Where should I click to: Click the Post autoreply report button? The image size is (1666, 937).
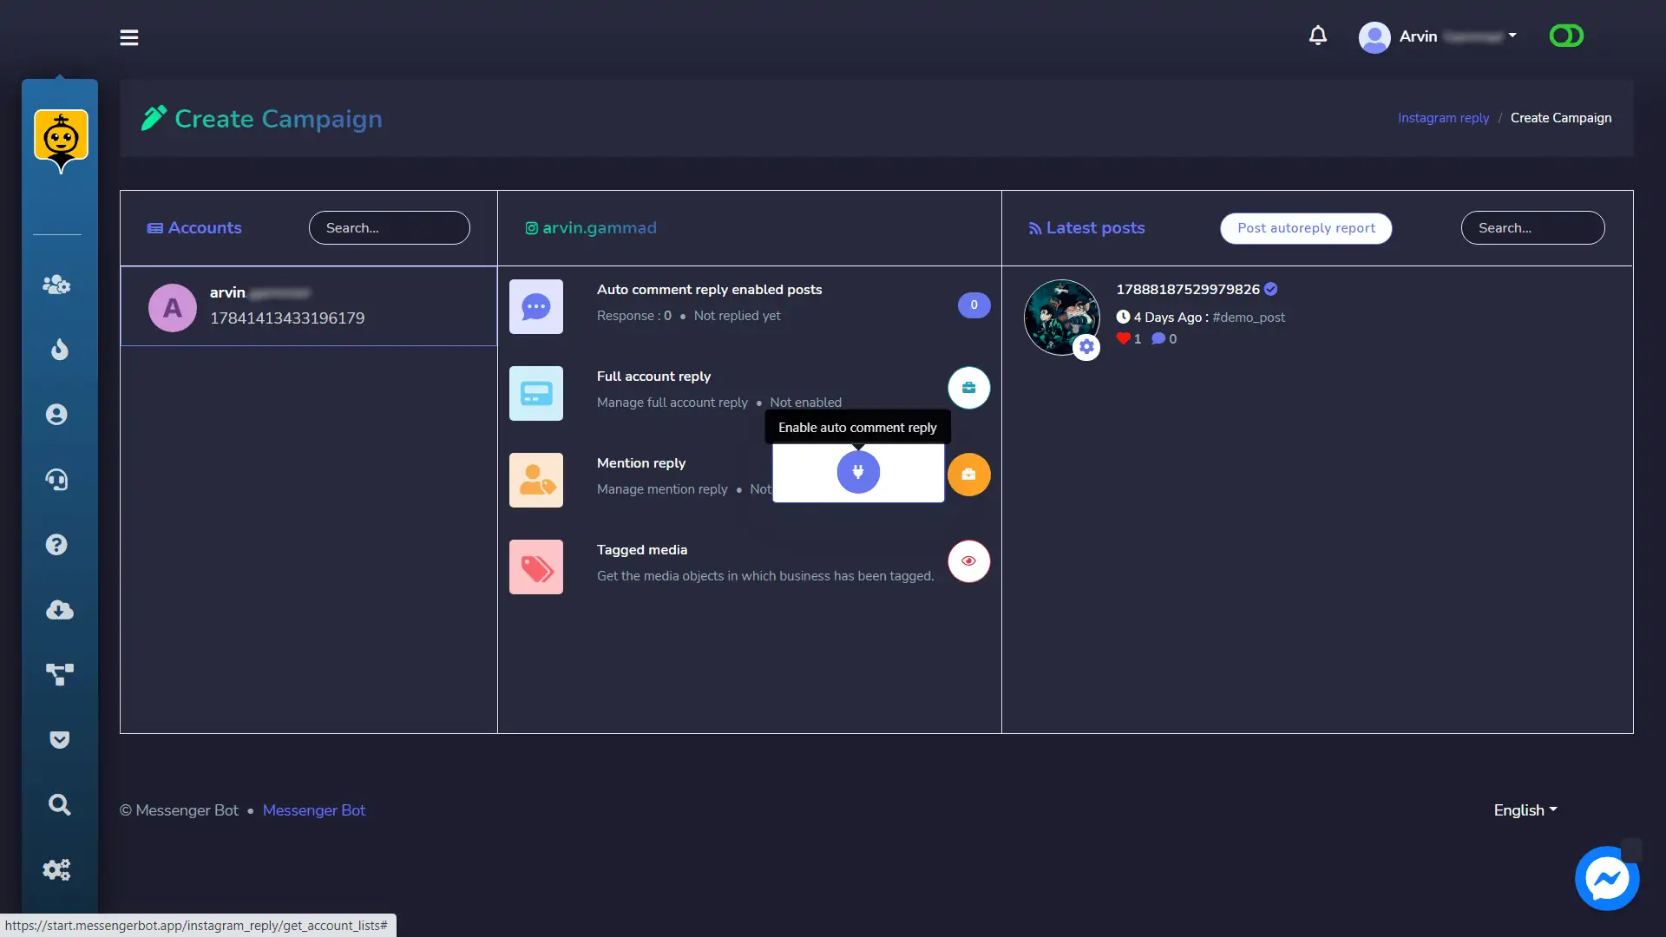[1306, 227]
